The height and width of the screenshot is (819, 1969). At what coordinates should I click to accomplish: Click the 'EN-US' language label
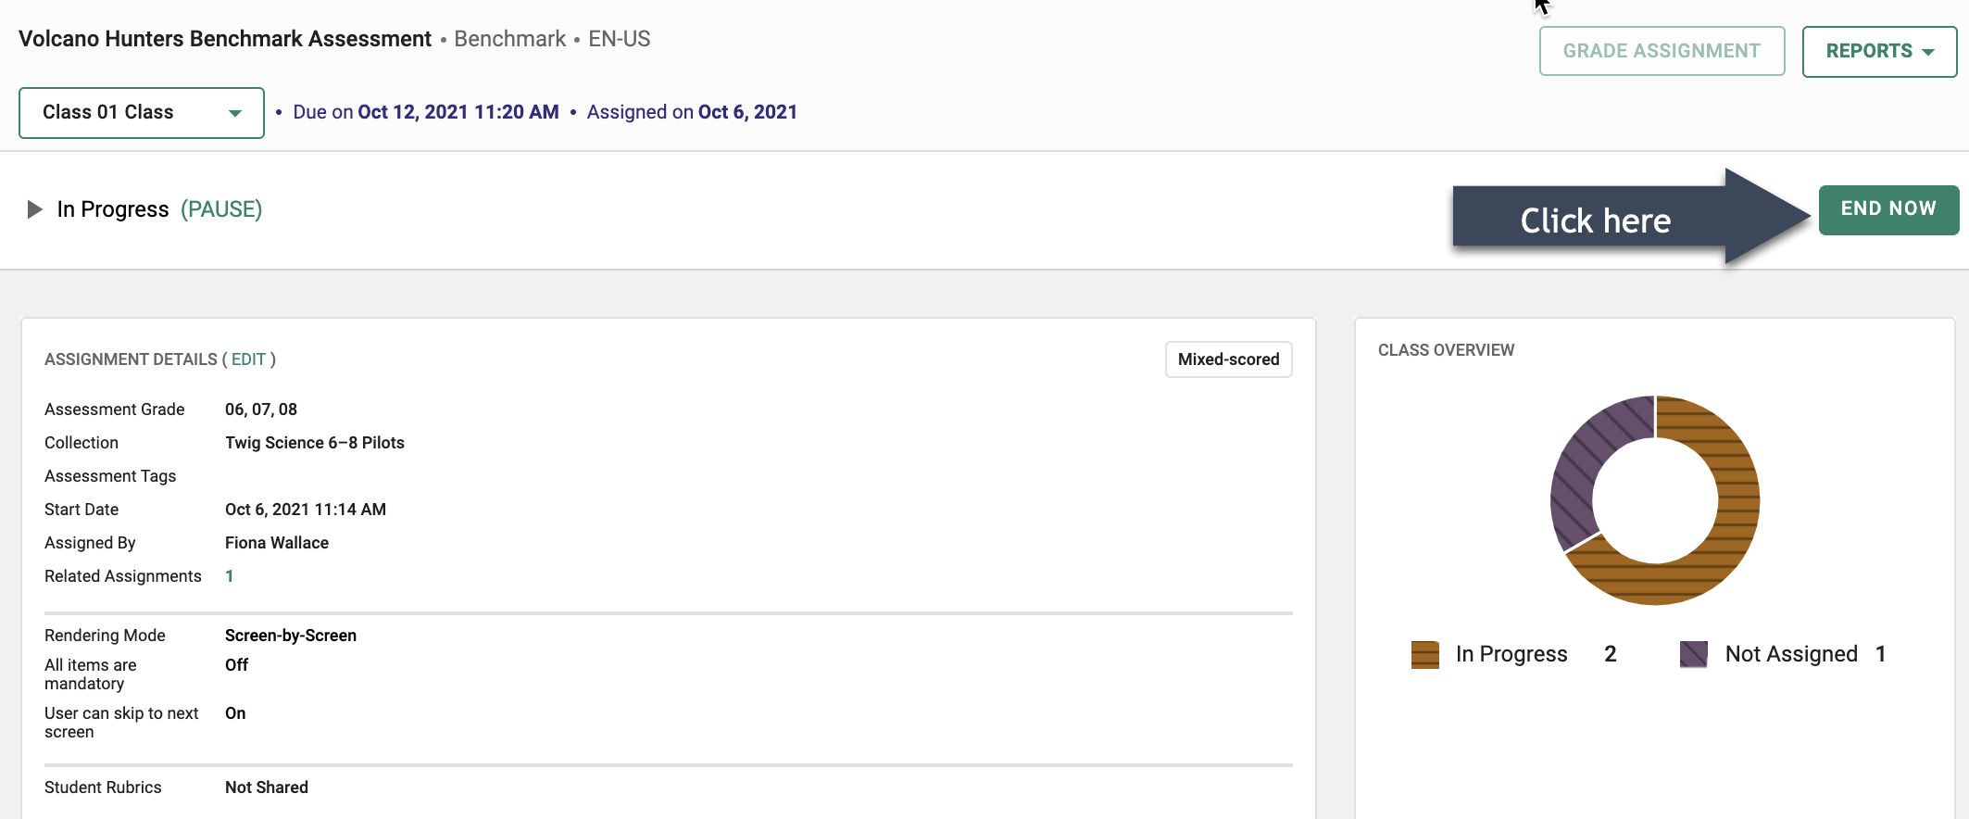tap(620, 39)
